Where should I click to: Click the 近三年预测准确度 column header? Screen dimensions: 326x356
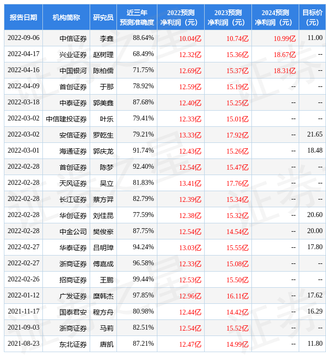(137, 17)
